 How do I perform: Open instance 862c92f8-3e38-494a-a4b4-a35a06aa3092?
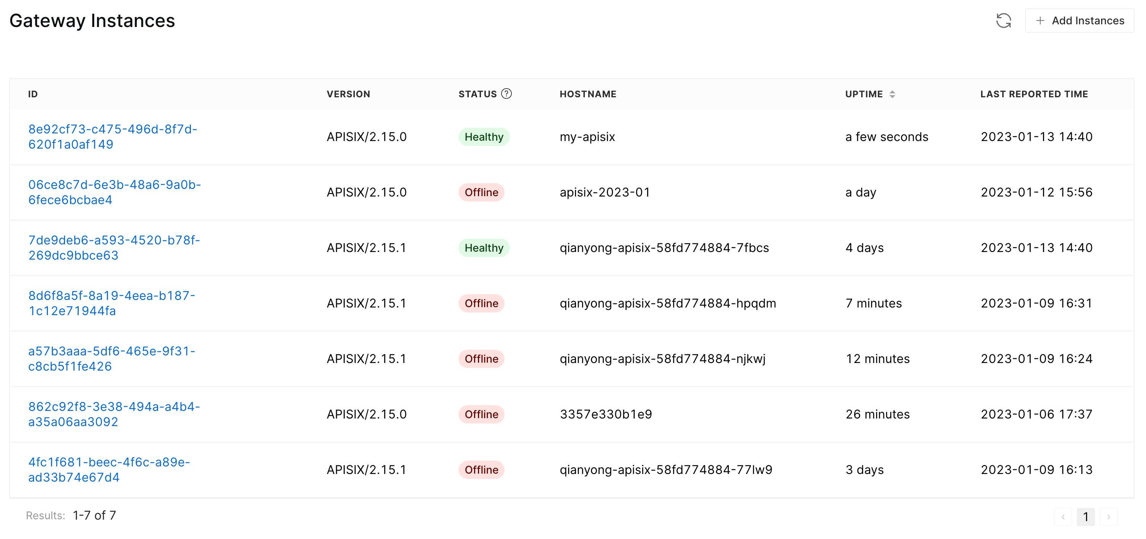114,414
